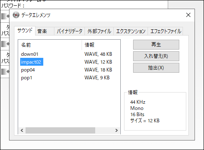Screen dimensions: 204x150
Task: Click the データエレメンツ dialog title icon
Action: click(16, 15)
